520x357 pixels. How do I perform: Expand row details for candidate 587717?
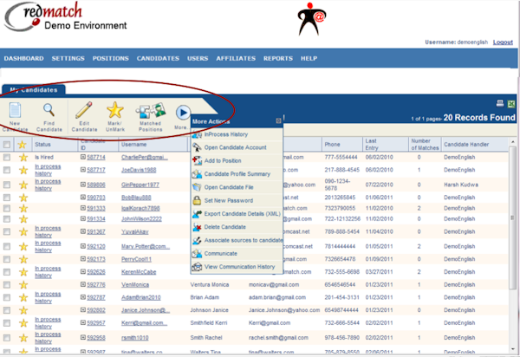tap(83, 170)
